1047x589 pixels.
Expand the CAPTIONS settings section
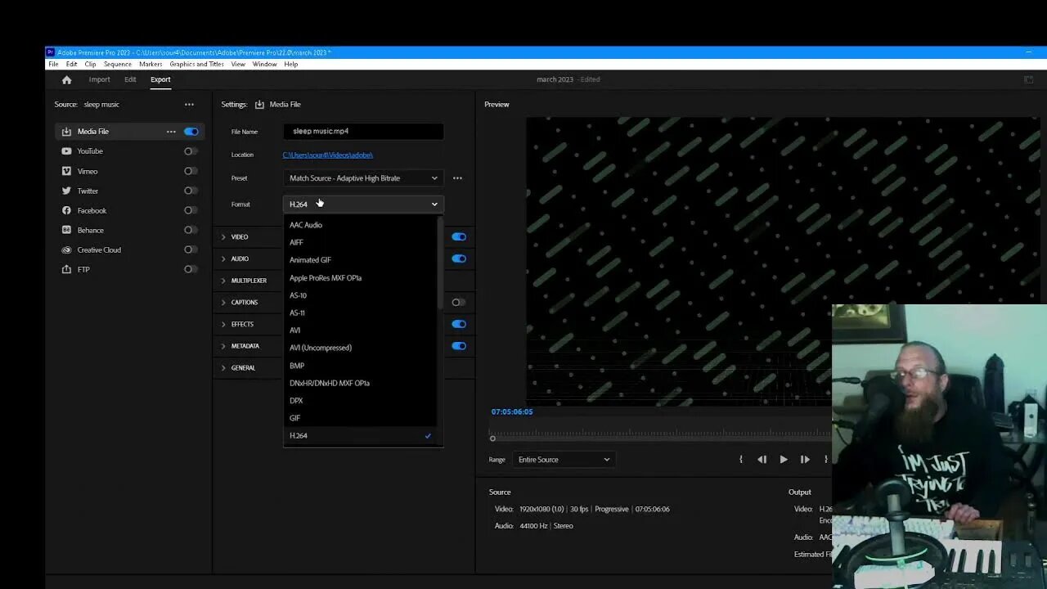(223, 303)
